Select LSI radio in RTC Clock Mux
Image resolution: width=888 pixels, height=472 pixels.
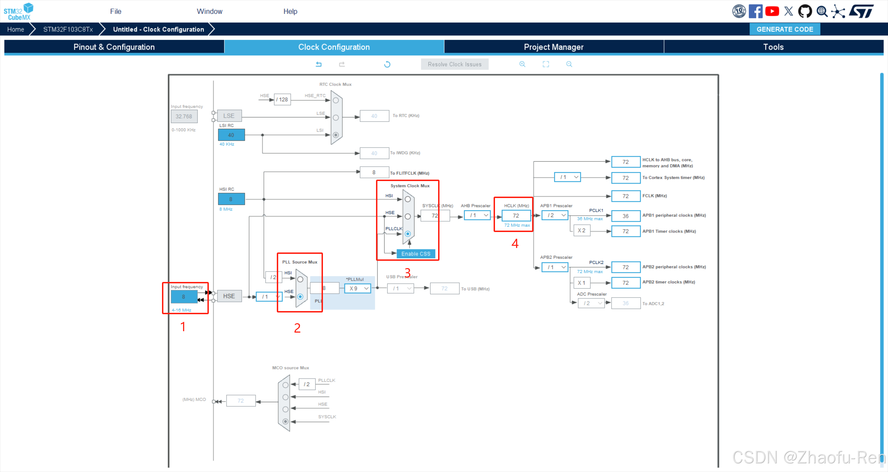[x=336, y=135]
